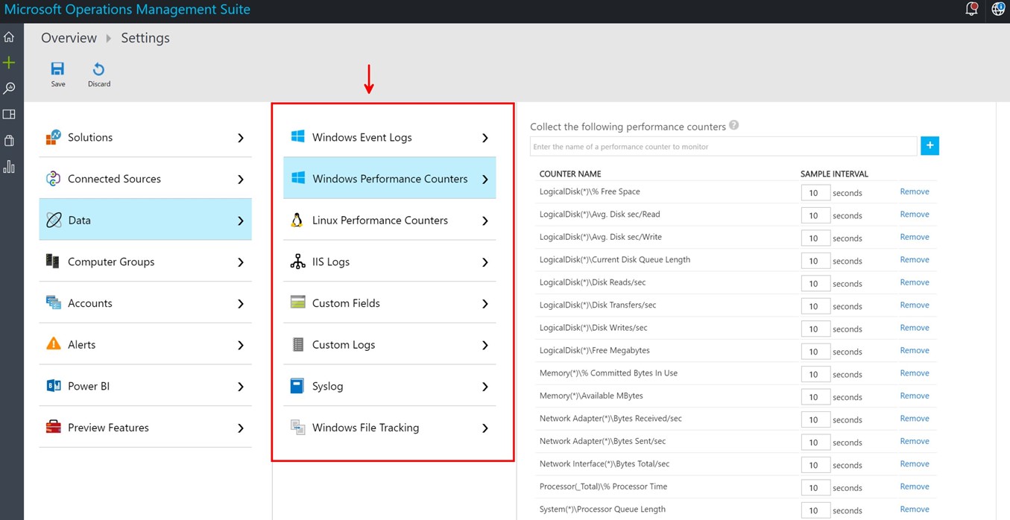Open Log Search magnifier icon in sidebar
This screenshot has width=1010, height=520.
point(9,89)
